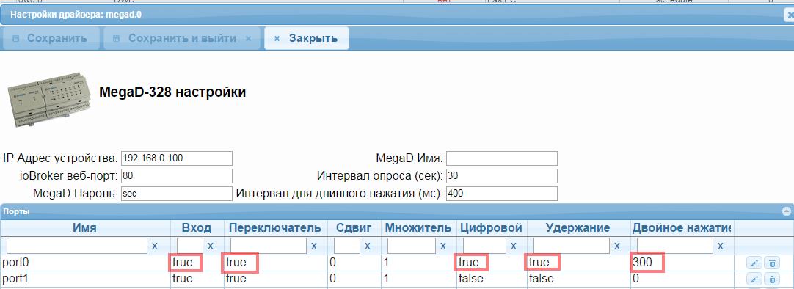
Task: Clear the Имя filter
Action: coord(155,246)
